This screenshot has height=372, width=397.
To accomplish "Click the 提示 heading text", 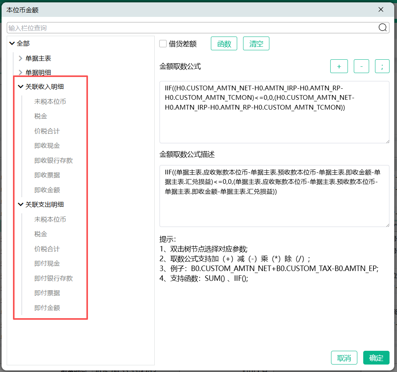I will coord(167,239).
